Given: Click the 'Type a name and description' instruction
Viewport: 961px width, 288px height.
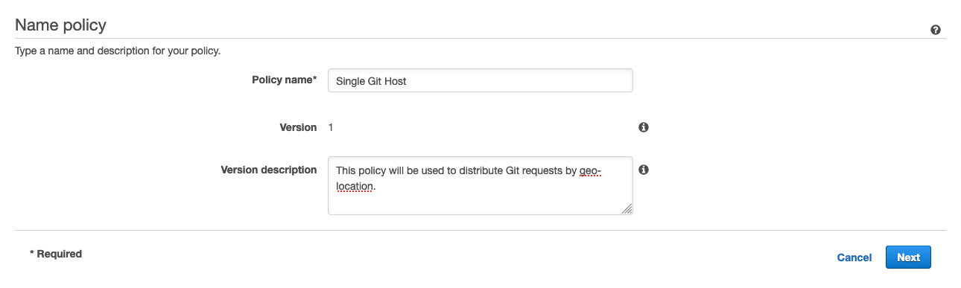Looking at the screenshot, I should coord(118,51).
